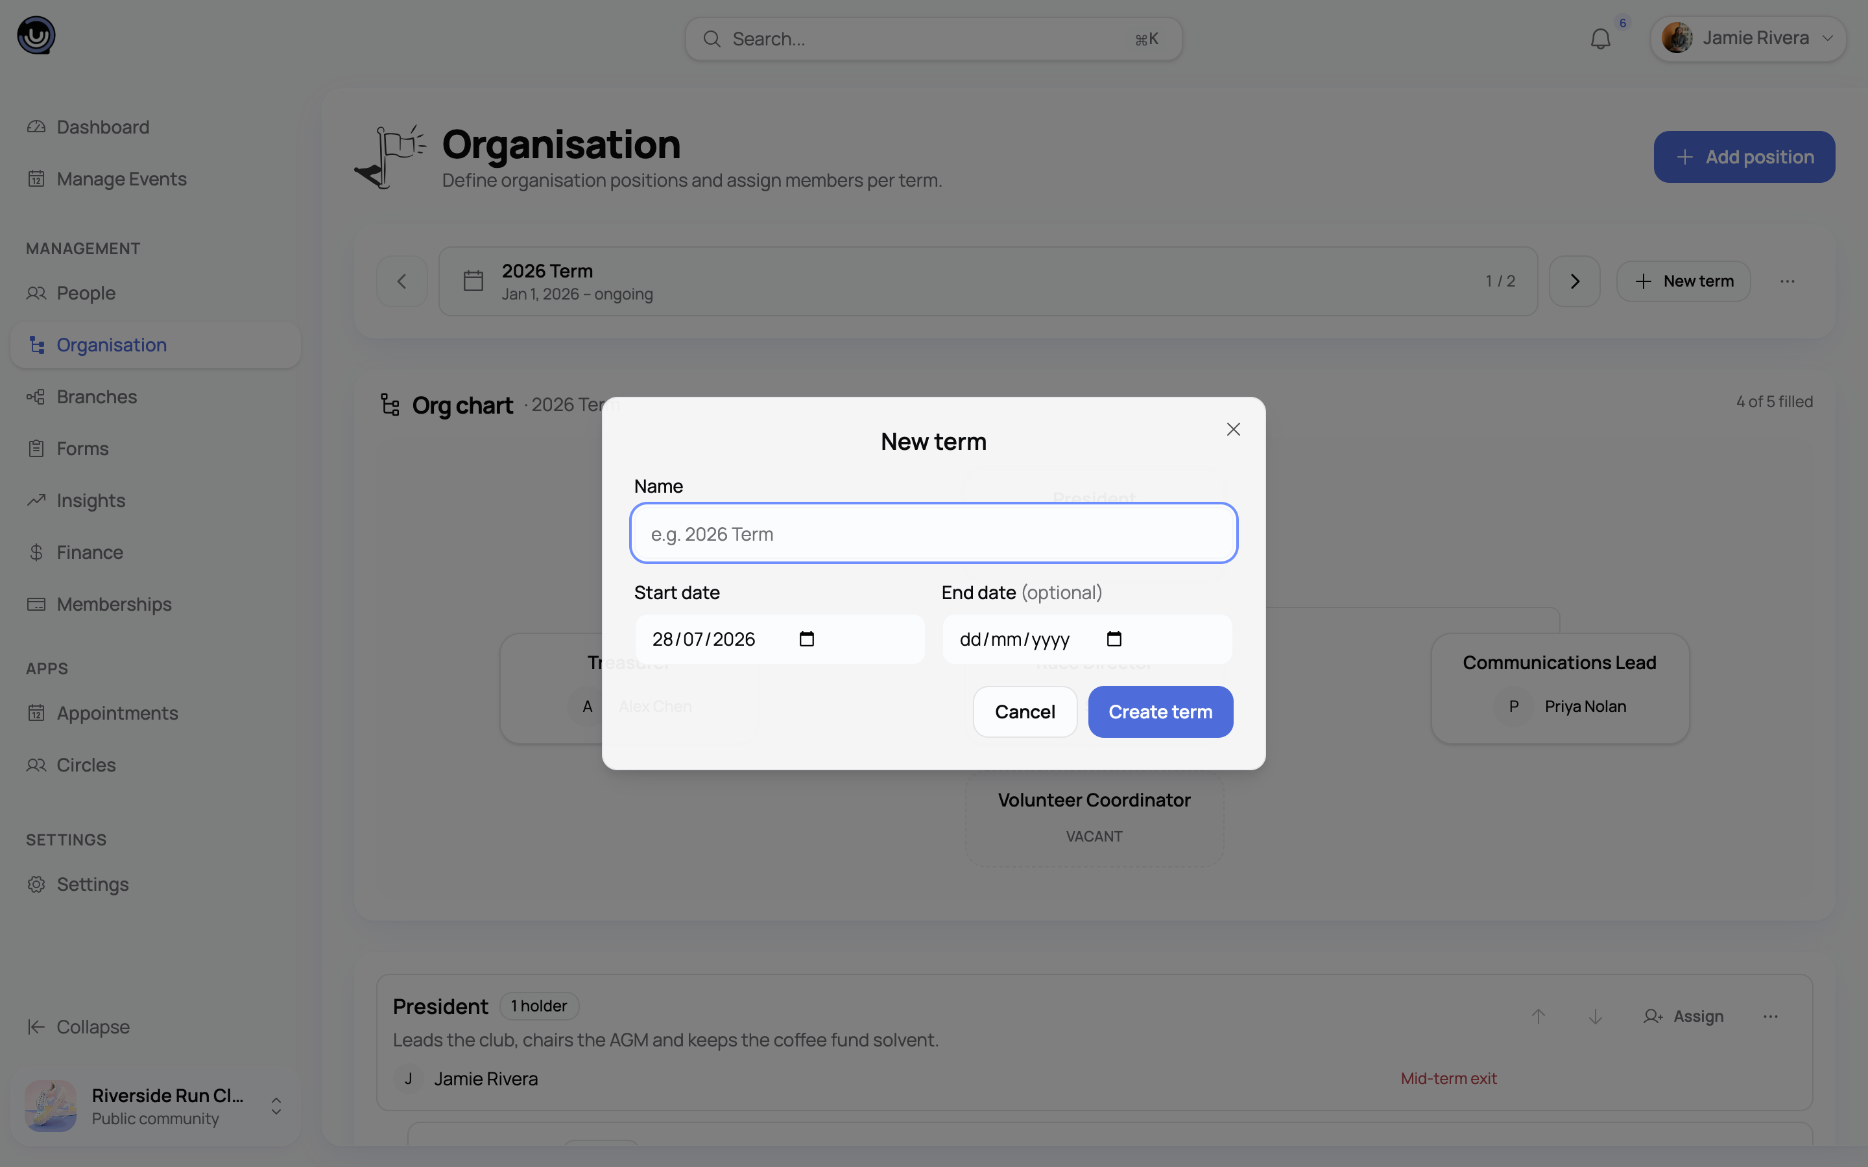View Insights page
1868x1167 pixels.
(x=155, y=500)
